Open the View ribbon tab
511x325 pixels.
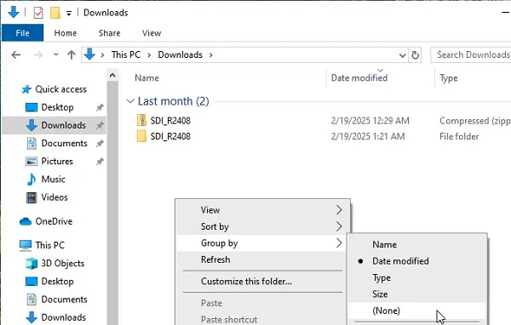152,33
